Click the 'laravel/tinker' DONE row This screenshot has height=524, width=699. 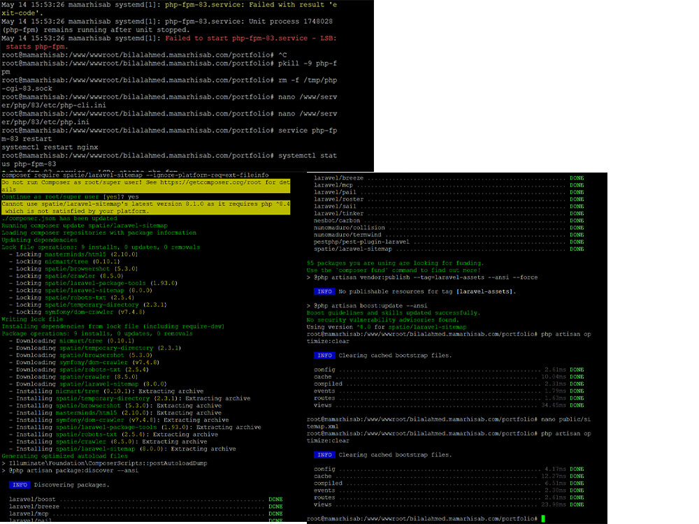(x=449, y=213)
